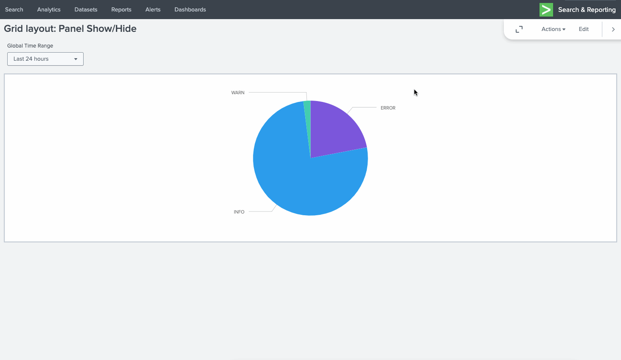This screenshot has width=621, height=360.
Task: Click the Search & Reporting app name
Action: tap(587, 9)
